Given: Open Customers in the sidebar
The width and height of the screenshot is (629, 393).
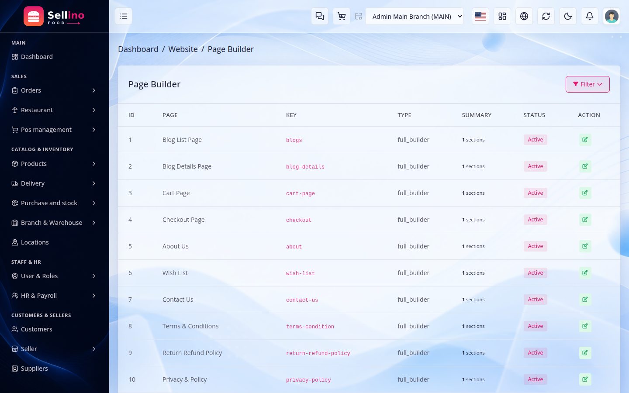Looking at the screenshot, I should click(54, 329).
